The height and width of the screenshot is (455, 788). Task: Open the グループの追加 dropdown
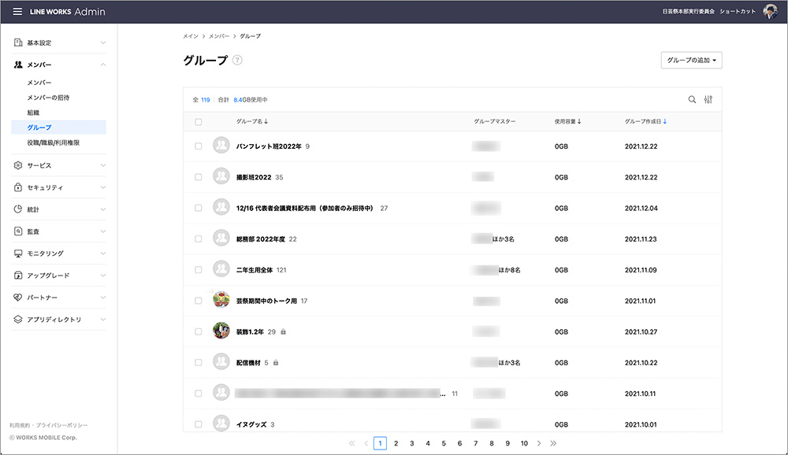[691, 61]
